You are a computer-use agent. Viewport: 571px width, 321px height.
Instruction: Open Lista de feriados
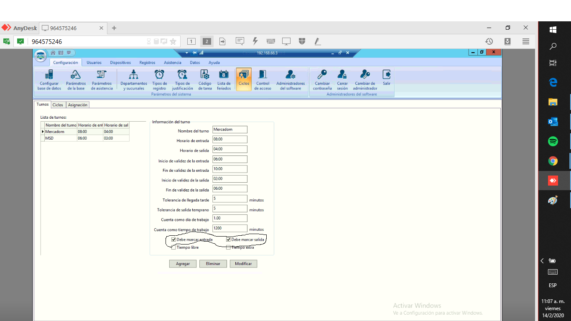pyautogui.click(x=224, y=80)
